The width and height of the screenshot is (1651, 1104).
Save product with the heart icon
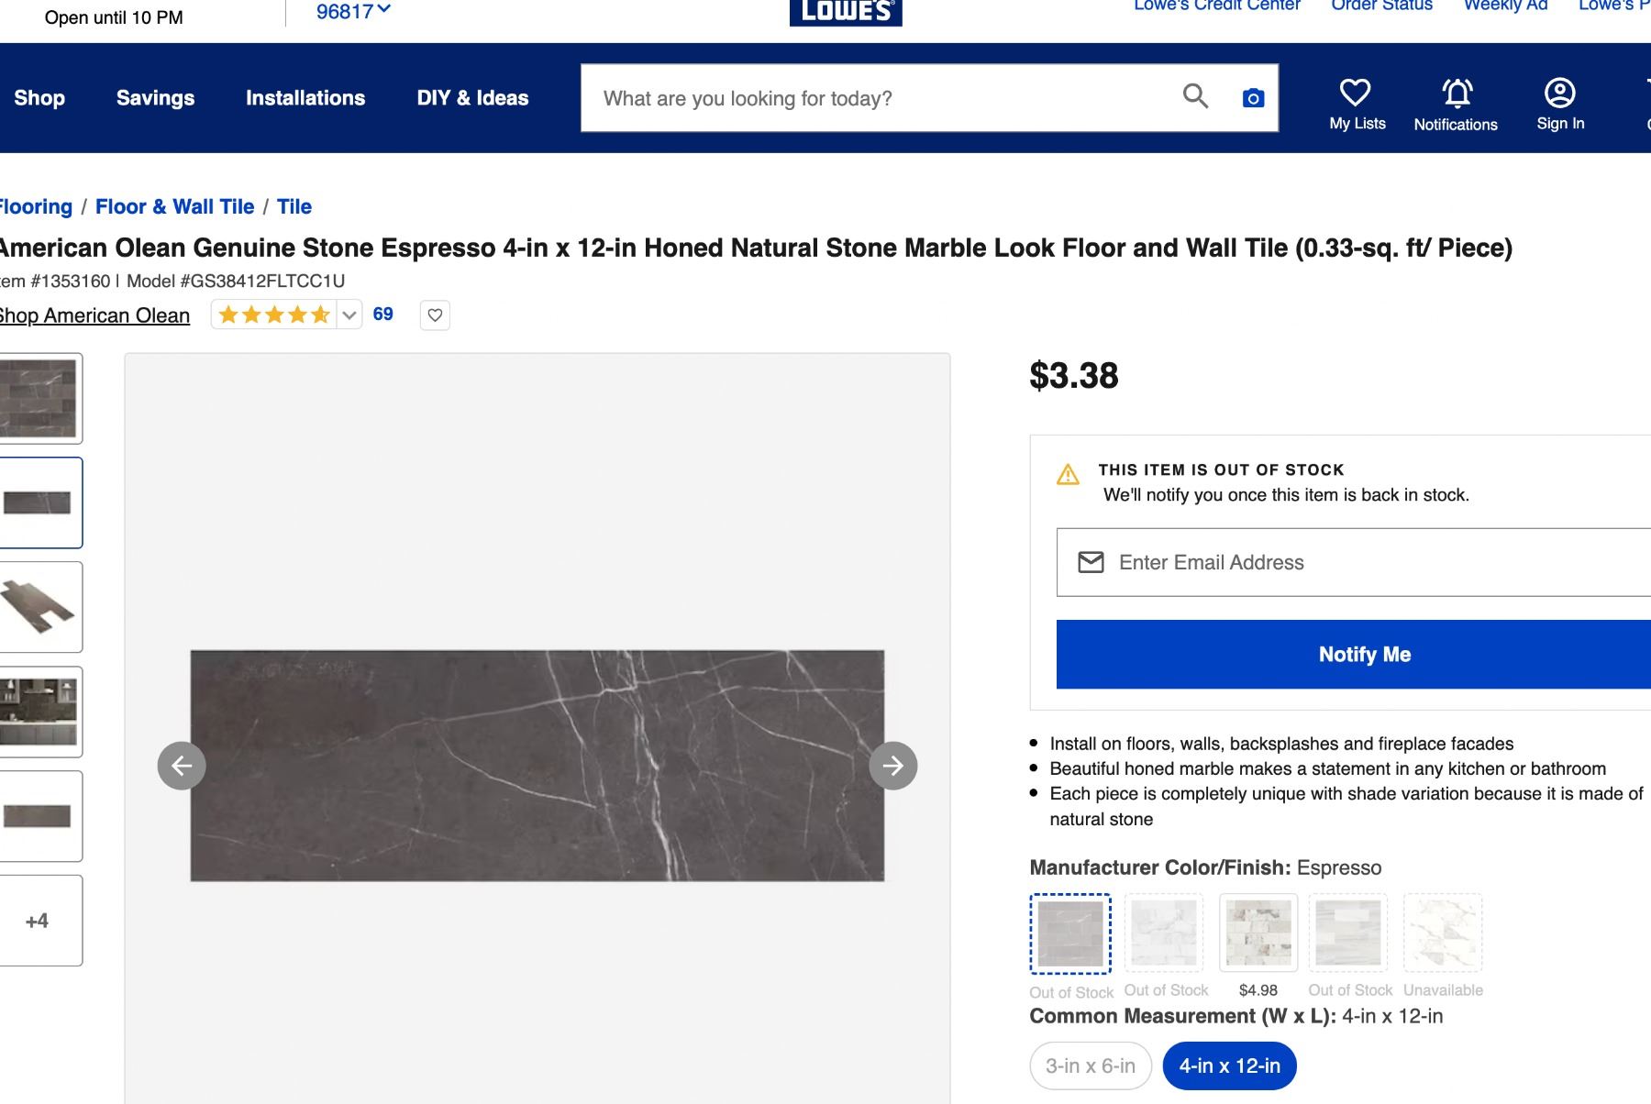[435, 315]
